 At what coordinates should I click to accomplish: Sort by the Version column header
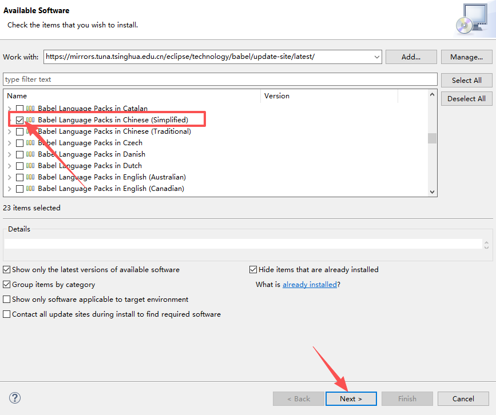(x=330, y=96)
